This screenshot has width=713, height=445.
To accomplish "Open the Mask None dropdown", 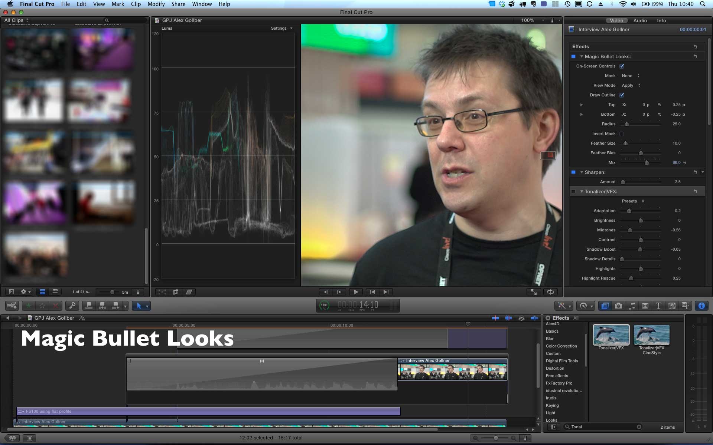I will [631, 76].
